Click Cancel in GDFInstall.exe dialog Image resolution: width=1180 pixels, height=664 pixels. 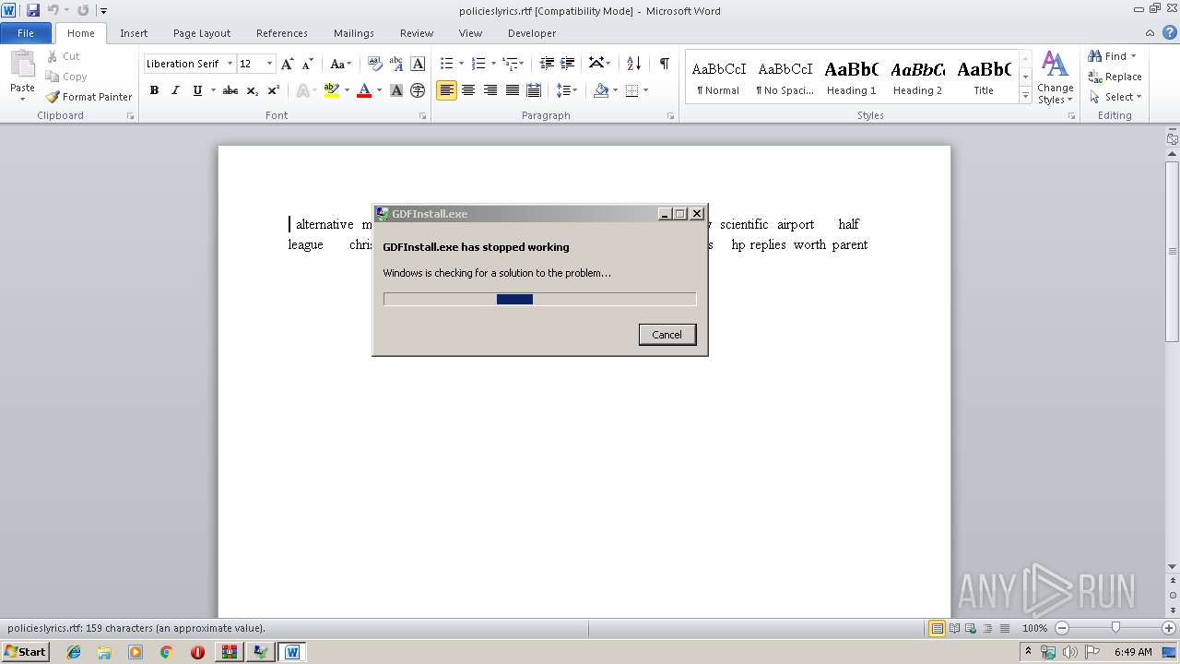coord(667,335)
